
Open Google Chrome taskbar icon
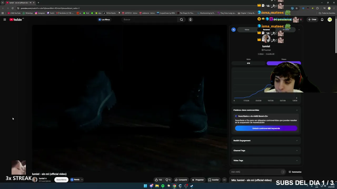[x=174, y=186]
